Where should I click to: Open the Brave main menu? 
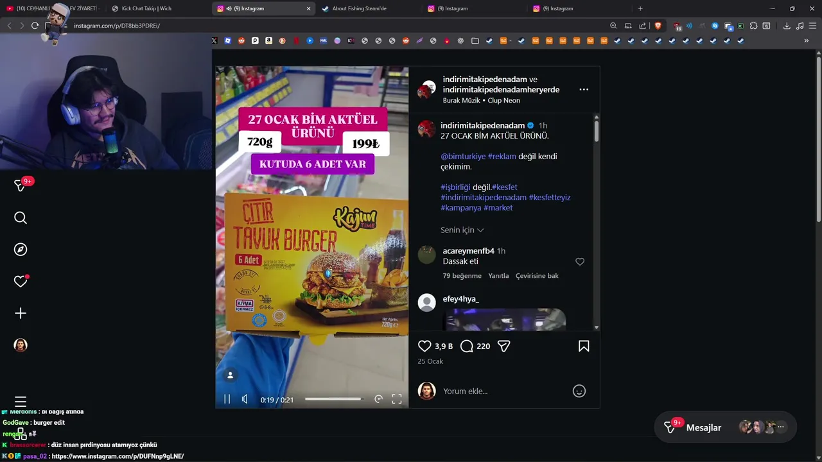coord(812,26)
